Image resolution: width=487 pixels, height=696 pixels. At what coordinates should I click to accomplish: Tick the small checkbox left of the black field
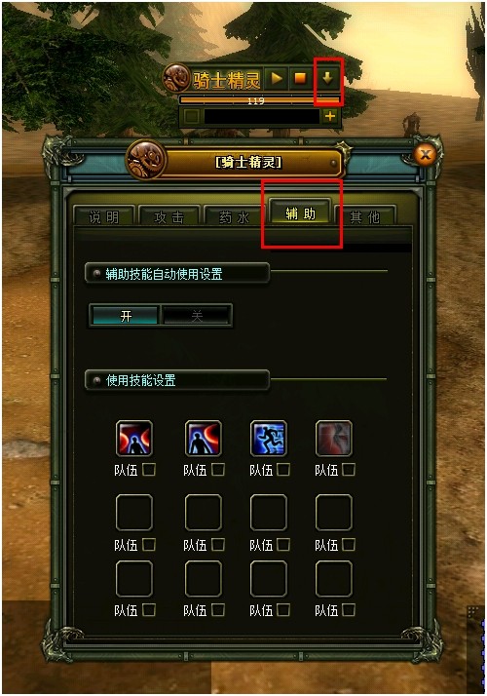(x=192, y=117)
